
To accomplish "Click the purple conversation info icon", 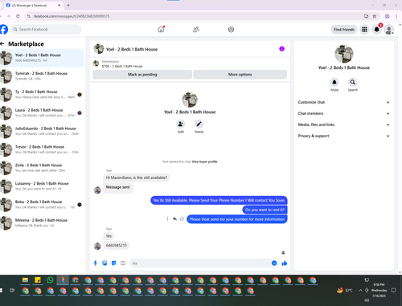I will tap(281, 49).
